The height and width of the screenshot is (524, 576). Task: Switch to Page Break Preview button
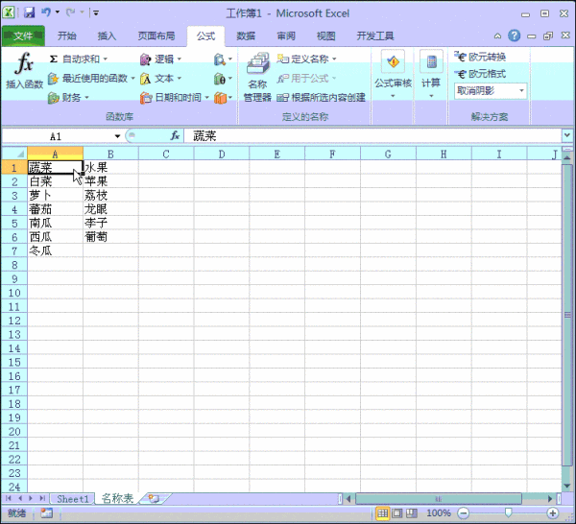click(x=412, y=513)
